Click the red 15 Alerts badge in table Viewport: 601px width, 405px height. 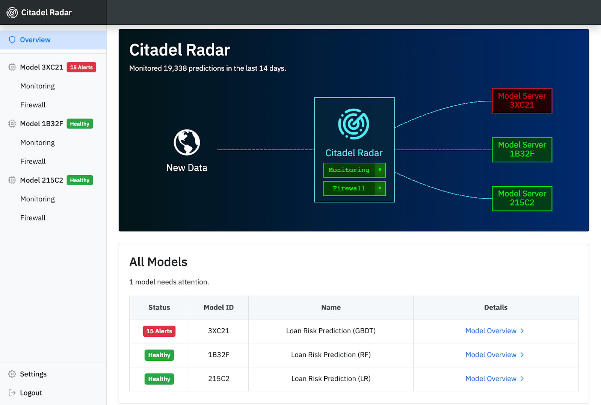(x=159, y=331)
